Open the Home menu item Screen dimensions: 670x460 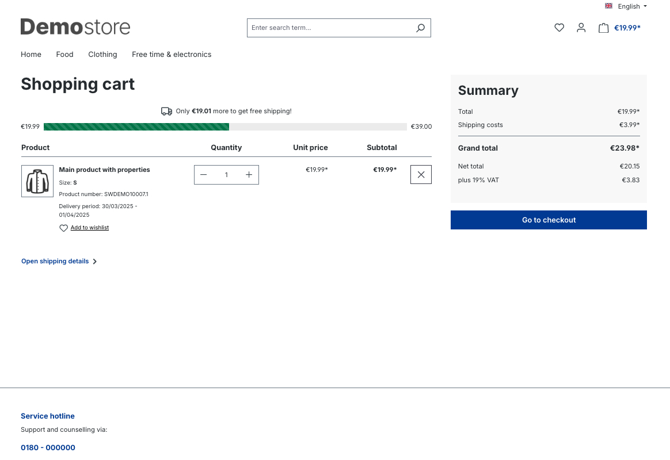pyautogui.click(x=31, y=55)
